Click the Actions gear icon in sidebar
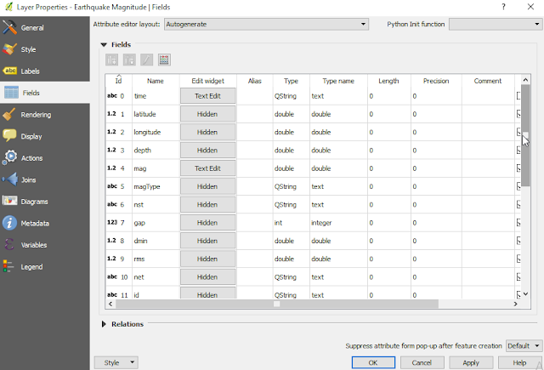Viewport: 544px width, 370px height. click(9, 157)
